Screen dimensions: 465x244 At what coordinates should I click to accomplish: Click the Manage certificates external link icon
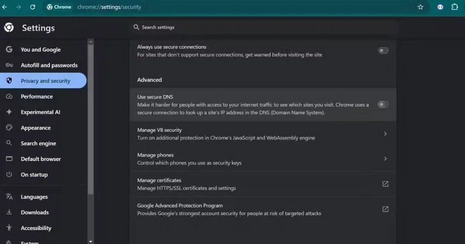click(385, 184)
